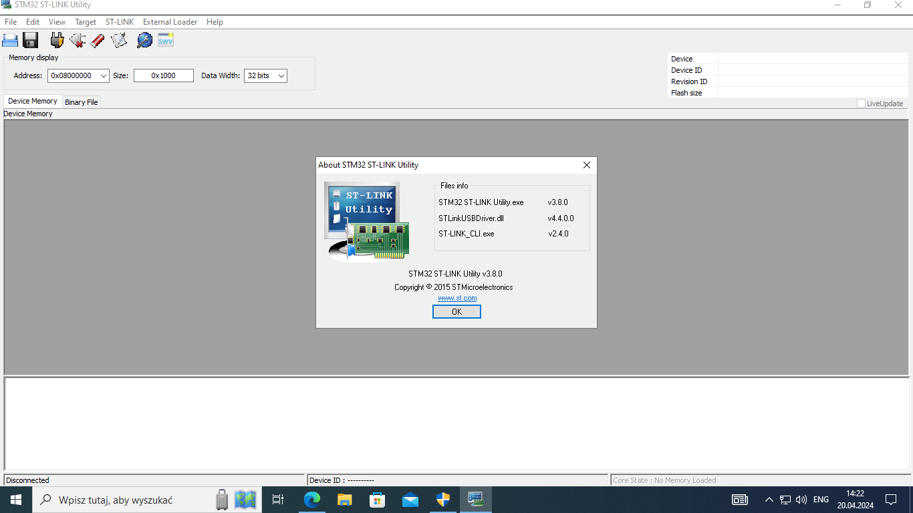The height and width of the screenshot is (513, 913).
Task: Open the www.st.com link
Action: [x=457, y=298]
